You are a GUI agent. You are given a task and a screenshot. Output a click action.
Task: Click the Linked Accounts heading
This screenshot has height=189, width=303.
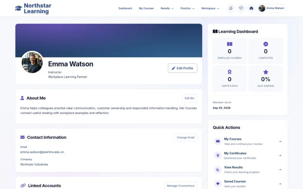(45, 186)
